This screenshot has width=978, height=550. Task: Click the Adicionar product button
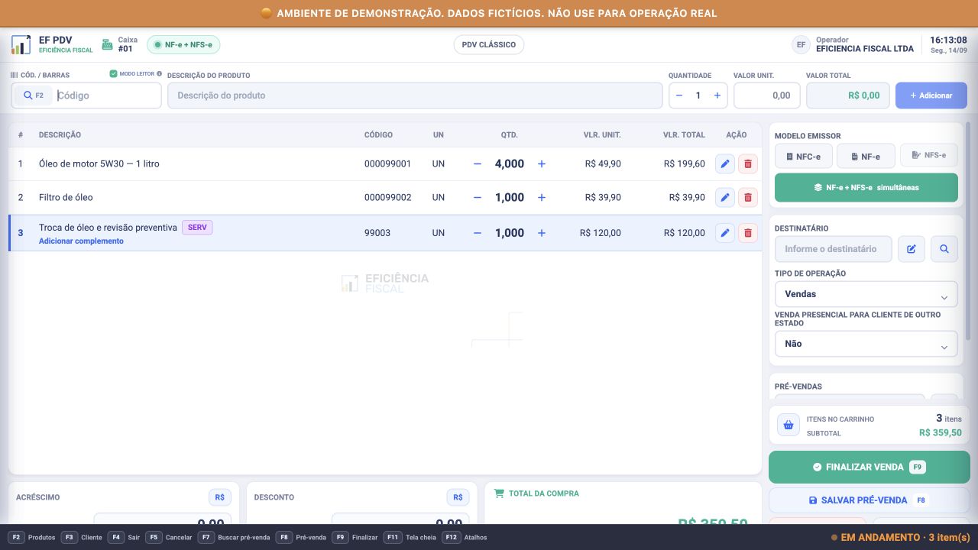point(931,95)
